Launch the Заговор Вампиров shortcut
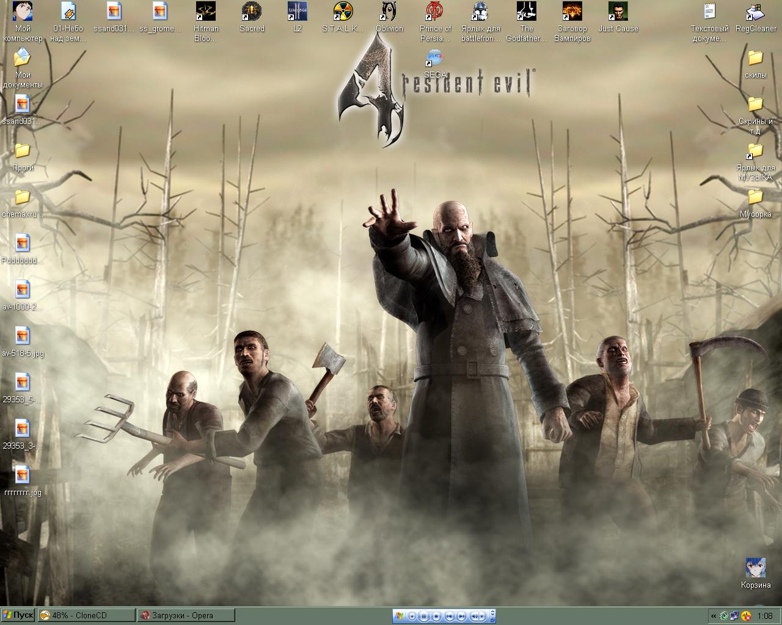 (572, 22)
